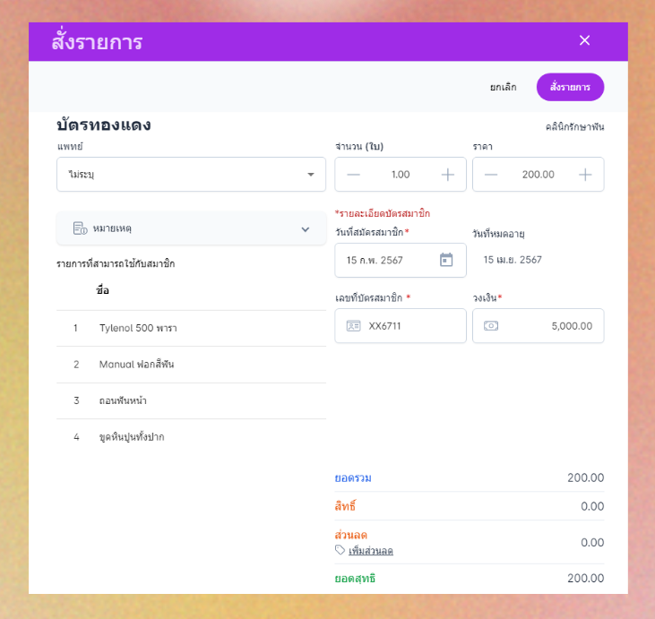Click the tag icon beside เพิ่มส่วนลด

pos(340,550)
